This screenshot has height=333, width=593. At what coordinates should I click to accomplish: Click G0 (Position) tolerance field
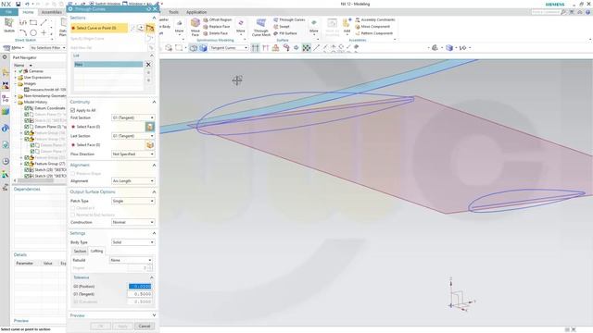[140, 287]
